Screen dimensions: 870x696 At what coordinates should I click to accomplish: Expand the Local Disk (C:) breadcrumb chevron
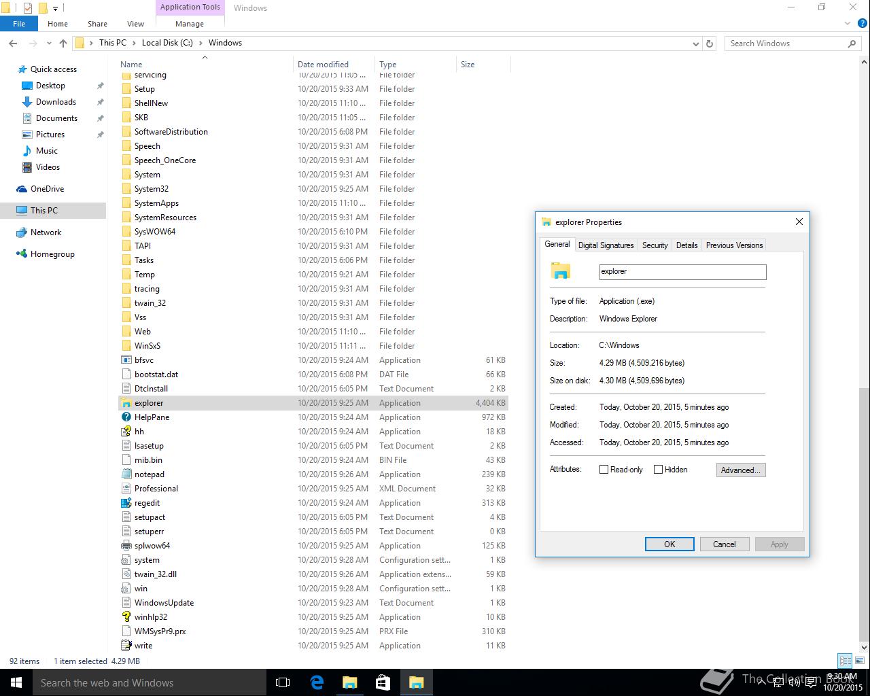pyautogui.click(x=201, y=43)
